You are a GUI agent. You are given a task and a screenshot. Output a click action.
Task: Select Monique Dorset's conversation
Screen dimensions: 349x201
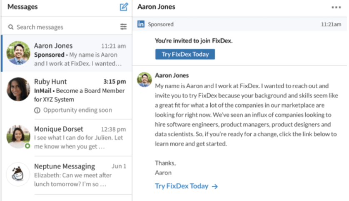pos(79,138)
